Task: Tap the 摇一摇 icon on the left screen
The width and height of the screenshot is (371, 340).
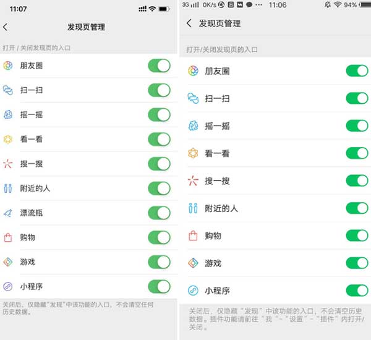Action: point(7,114)
